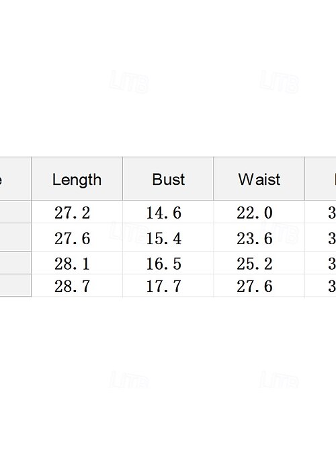
Task: Click the Bust cell showing 17.7
Action: pyautogui.click(x=168, y=285)
